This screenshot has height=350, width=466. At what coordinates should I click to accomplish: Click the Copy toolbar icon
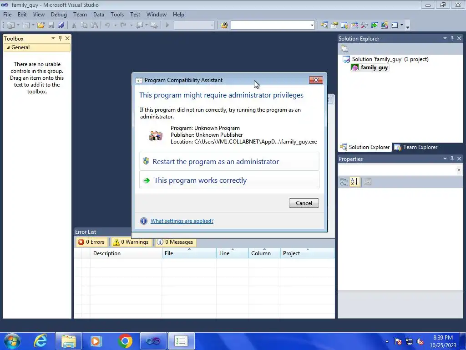pyautogui.click(x=84, y=26)
